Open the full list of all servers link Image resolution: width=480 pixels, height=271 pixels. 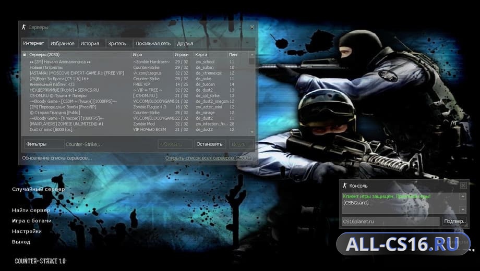click(x=209, y=158)
